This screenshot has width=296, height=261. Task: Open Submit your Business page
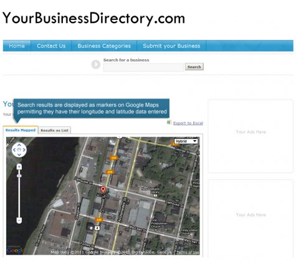click(171, 46)
